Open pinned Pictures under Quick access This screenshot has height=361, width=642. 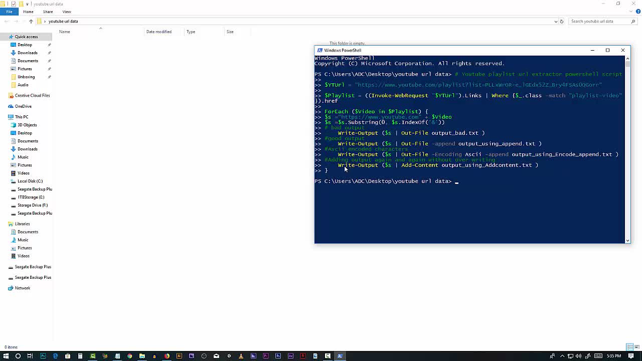pos(25,69)
